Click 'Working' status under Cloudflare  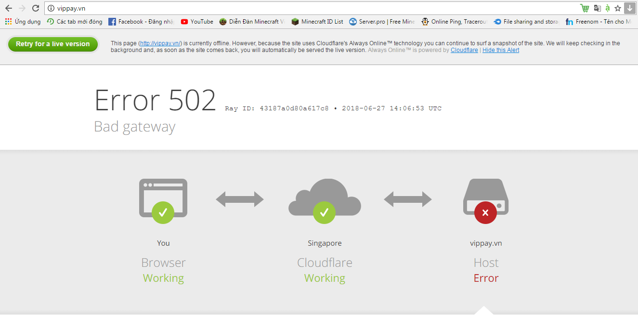tap(325, 278)
